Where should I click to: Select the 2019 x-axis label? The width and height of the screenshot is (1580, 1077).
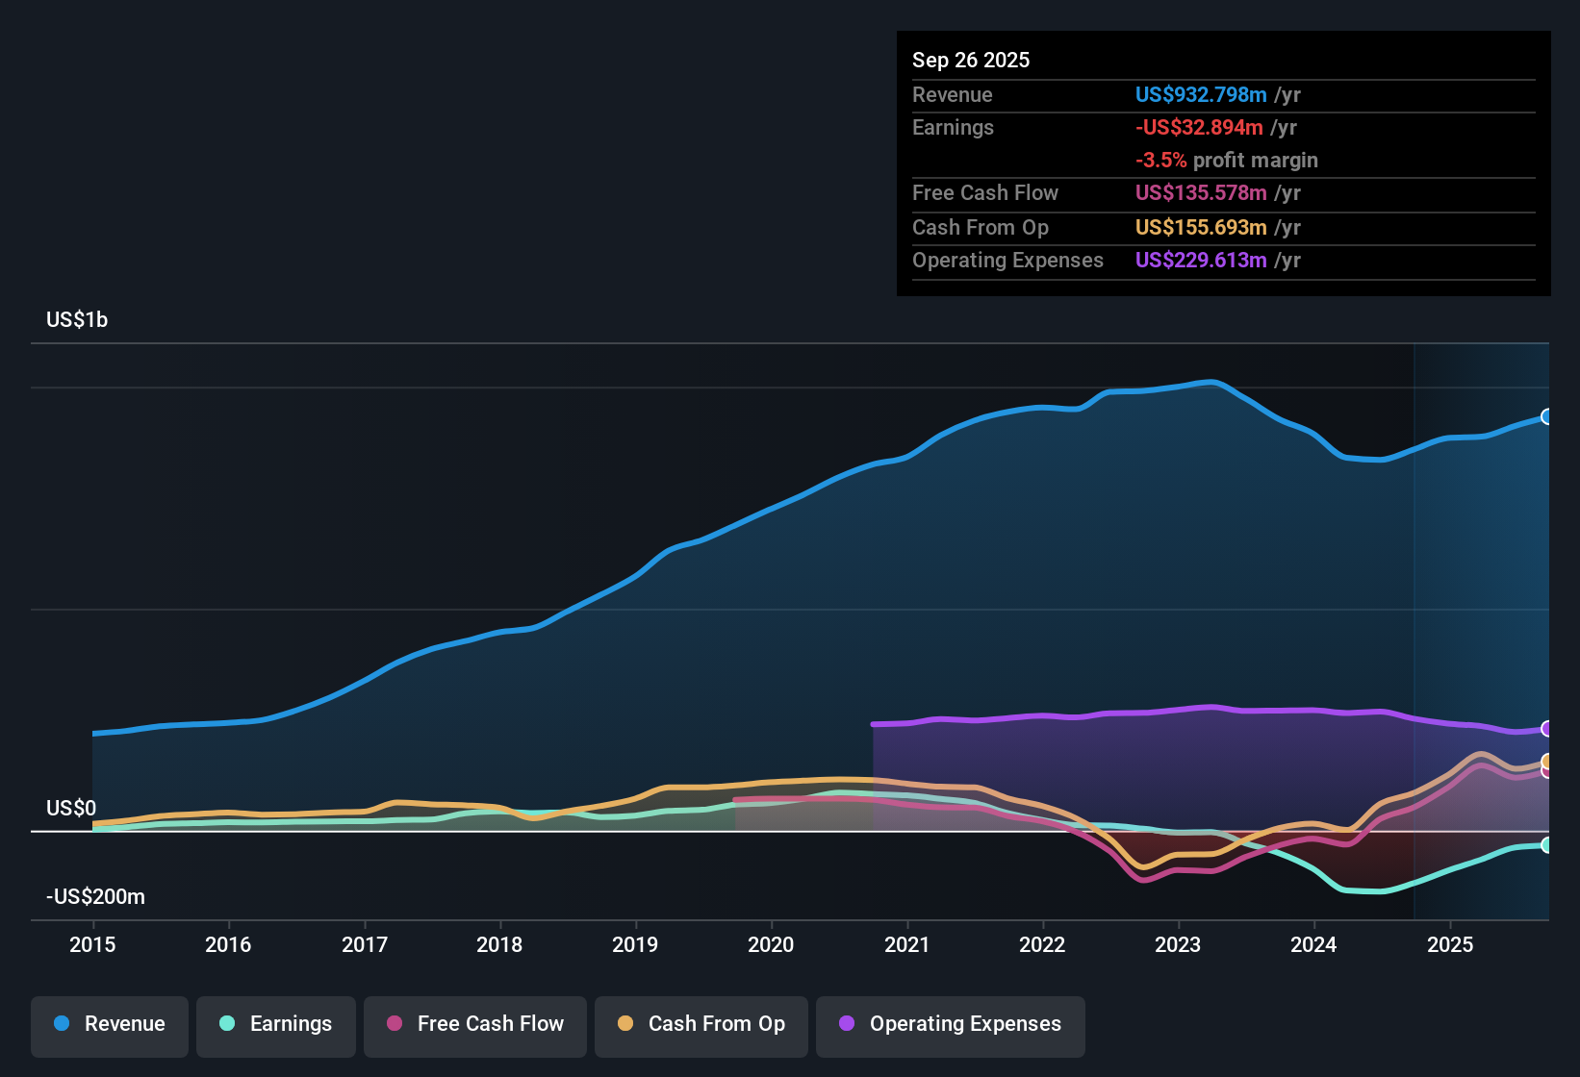(x=635, y=944)
